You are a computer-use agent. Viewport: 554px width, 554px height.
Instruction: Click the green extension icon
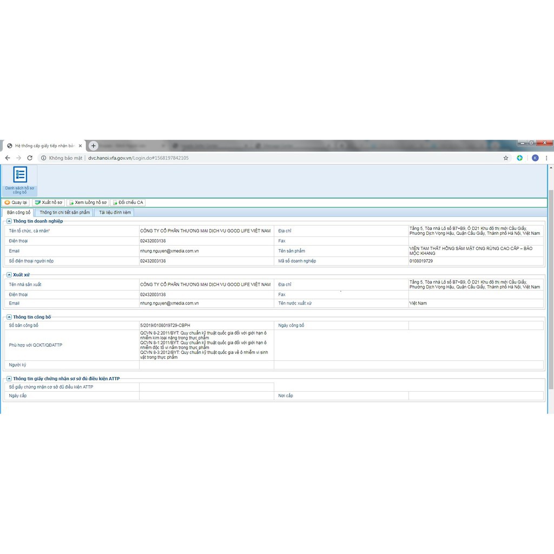(520, 158)
